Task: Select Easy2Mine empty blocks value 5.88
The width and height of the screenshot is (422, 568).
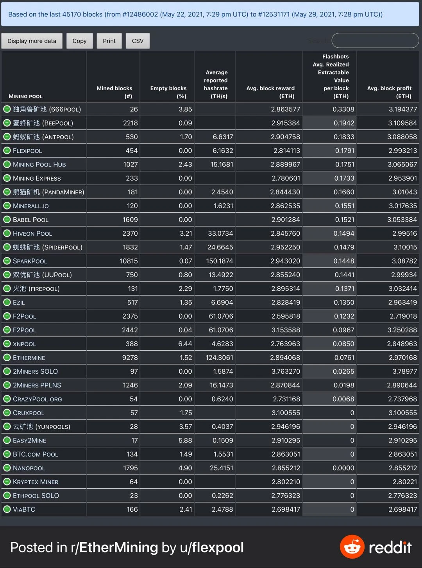Action: pos(185,440)
